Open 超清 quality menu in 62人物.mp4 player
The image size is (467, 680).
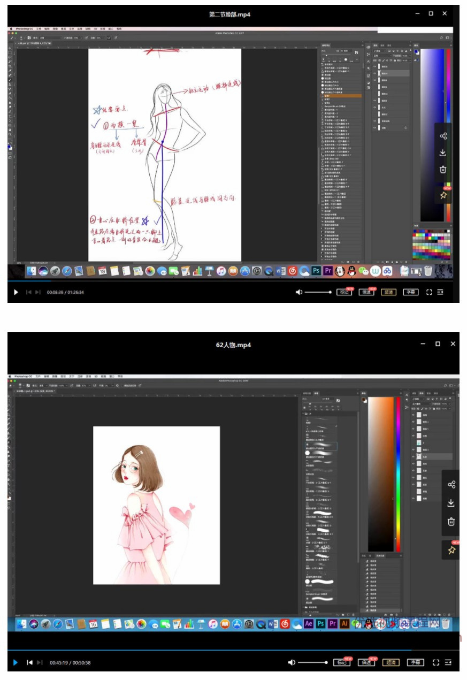390,662
